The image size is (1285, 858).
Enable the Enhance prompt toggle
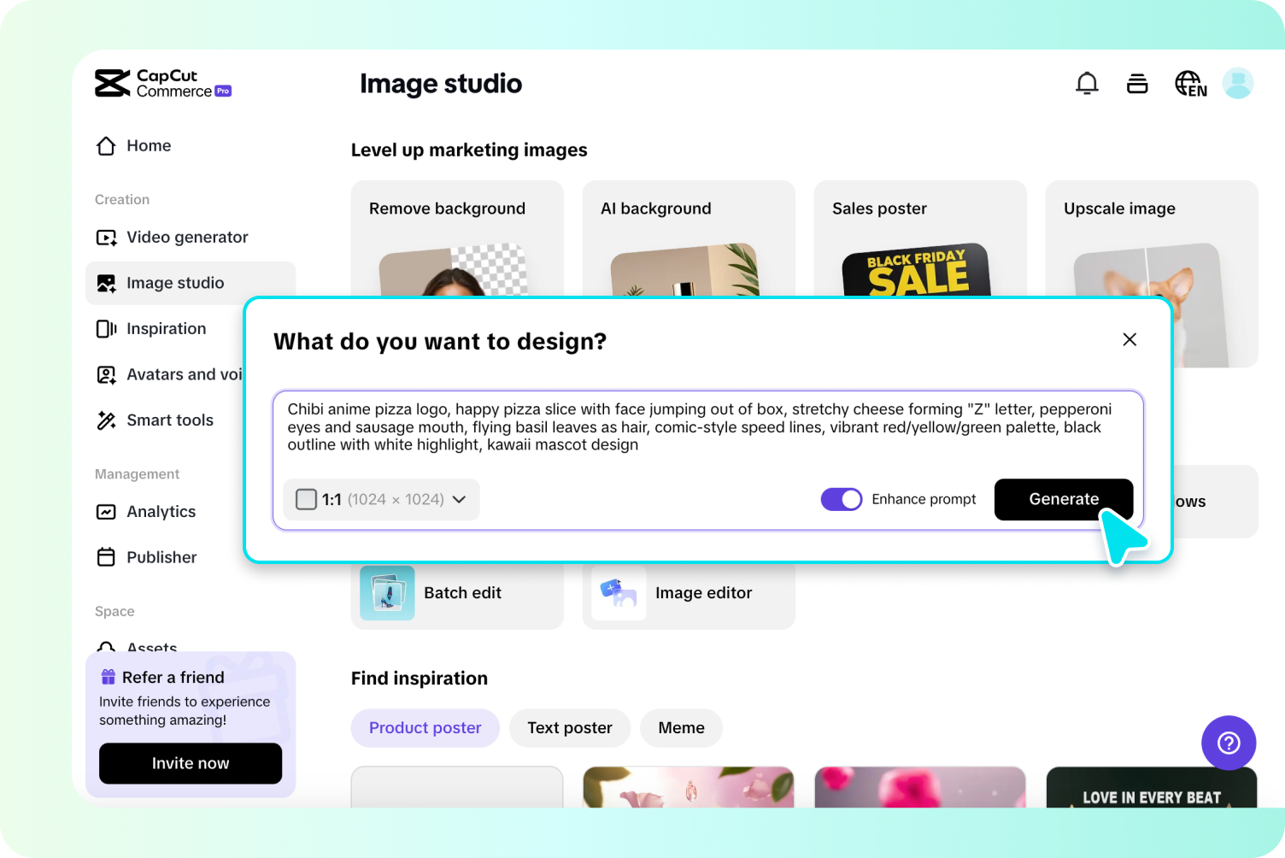pos(842,499)
